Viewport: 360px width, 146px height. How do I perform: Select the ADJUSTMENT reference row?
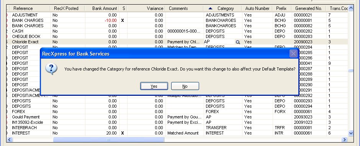pyautogui.click(x=25, y=15)
